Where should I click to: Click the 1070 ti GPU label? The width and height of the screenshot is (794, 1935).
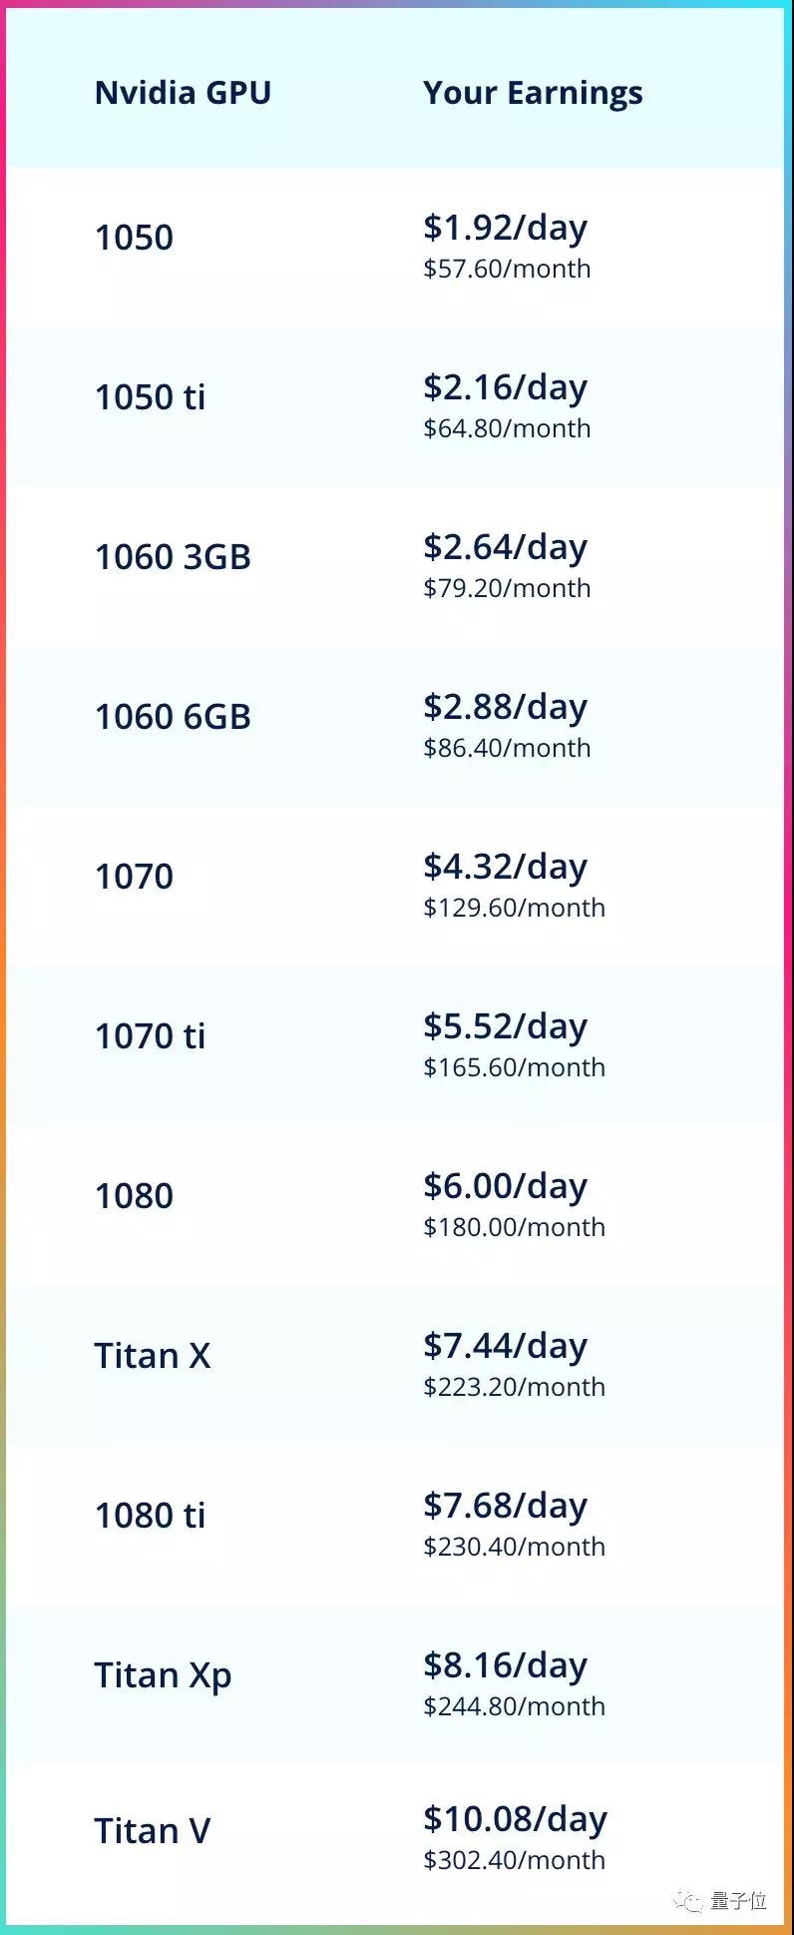pyautogui.click(x=150, y=1036)
